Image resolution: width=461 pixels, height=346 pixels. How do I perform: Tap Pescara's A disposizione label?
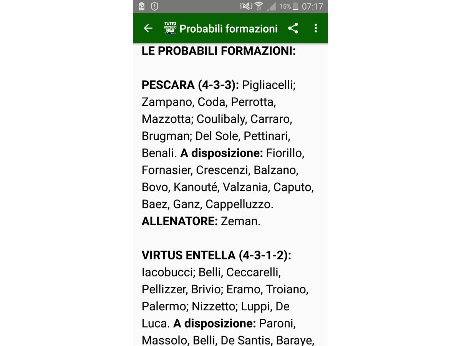(222, 153)
